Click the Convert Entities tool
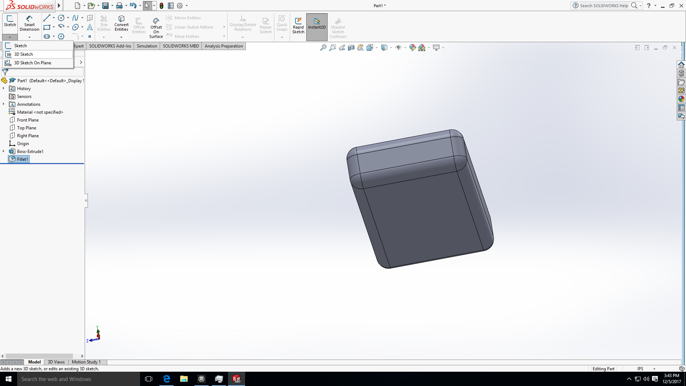 [x=121, y=23]
